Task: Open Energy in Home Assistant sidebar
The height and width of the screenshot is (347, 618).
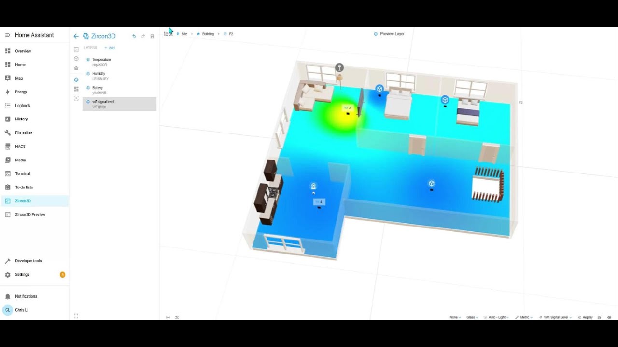Action: [x=34, y=92]
